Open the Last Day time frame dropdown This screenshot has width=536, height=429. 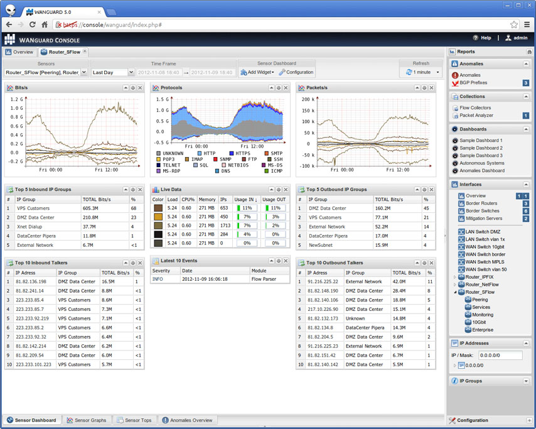pos(131,72)
